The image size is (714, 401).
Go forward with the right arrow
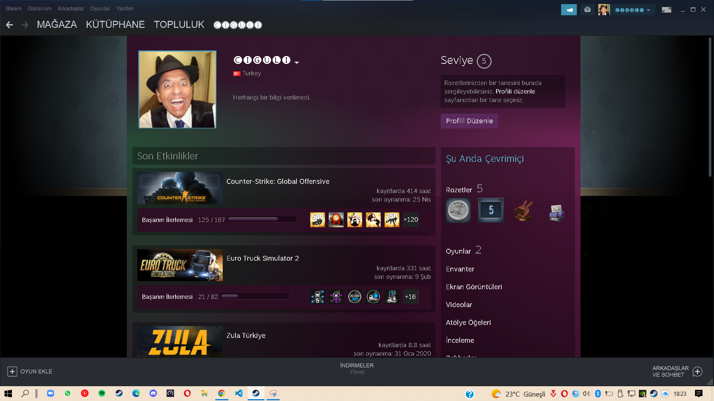25,25
